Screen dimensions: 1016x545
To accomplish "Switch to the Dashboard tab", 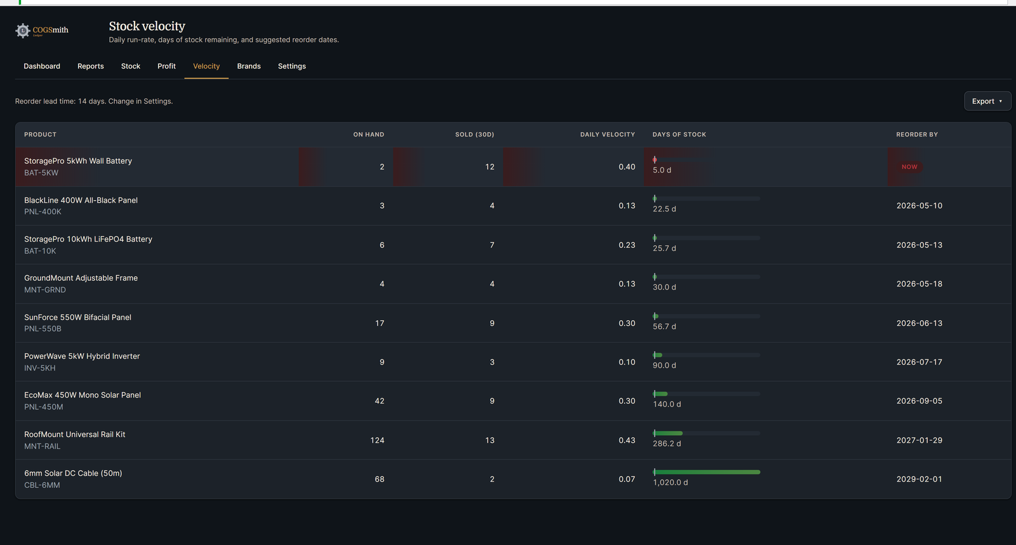I will tap(42, 66).
